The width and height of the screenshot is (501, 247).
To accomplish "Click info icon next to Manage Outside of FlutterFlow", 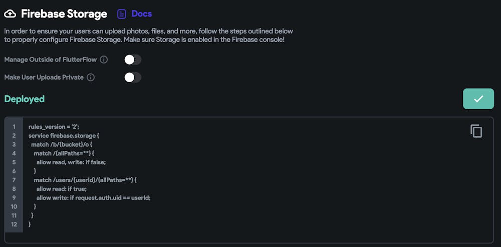I will point(104,60).
